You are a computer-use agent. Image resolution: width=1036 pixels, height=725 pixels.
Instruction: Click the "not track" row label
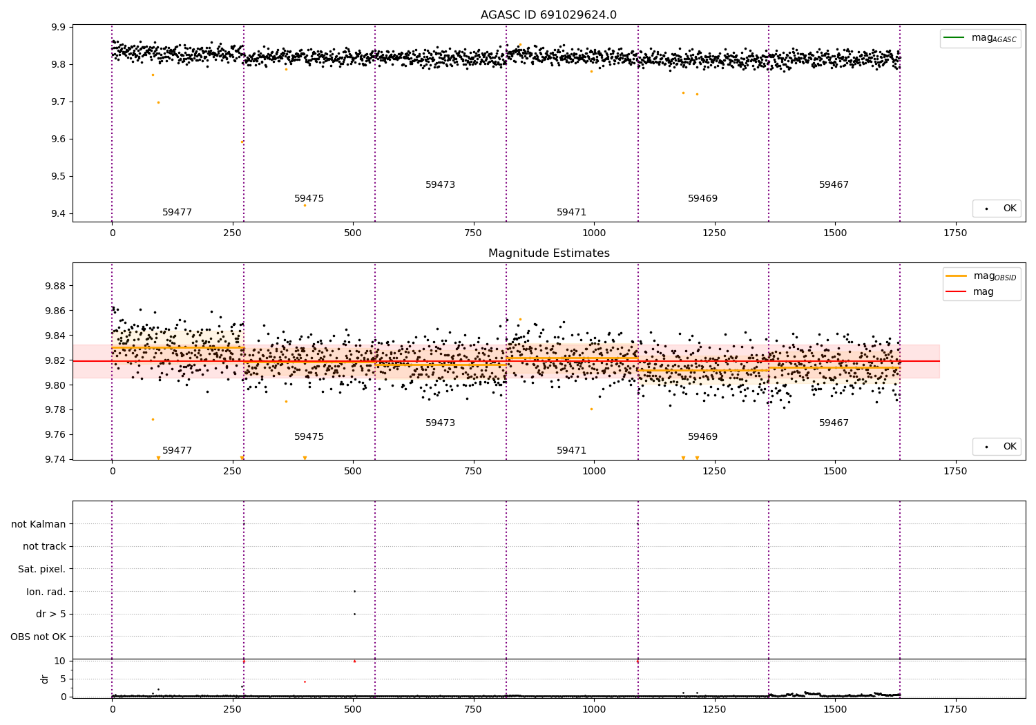pyautogui.click(x=44, y=546)
